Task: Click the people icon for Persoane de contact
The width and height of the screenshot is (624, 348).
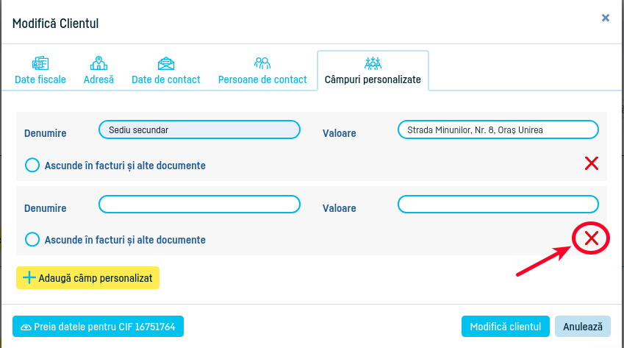Action: tap(262, 63)
